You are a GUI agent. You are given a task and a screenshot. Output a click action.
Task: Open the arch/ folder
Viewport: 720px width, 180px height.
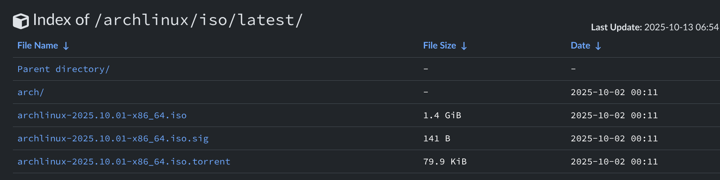coord(31,92)
